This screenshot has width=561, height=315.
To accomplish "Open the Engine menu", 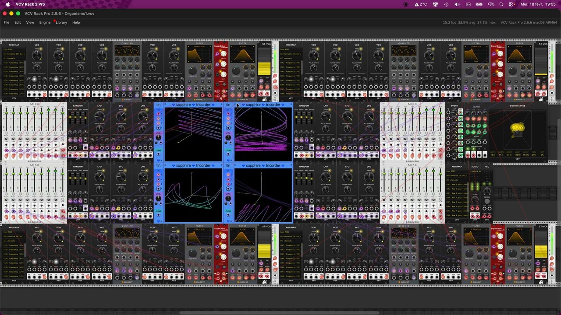I will (45, 22).
